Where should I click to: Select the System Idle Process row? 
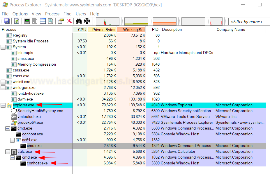pos(133,41)
